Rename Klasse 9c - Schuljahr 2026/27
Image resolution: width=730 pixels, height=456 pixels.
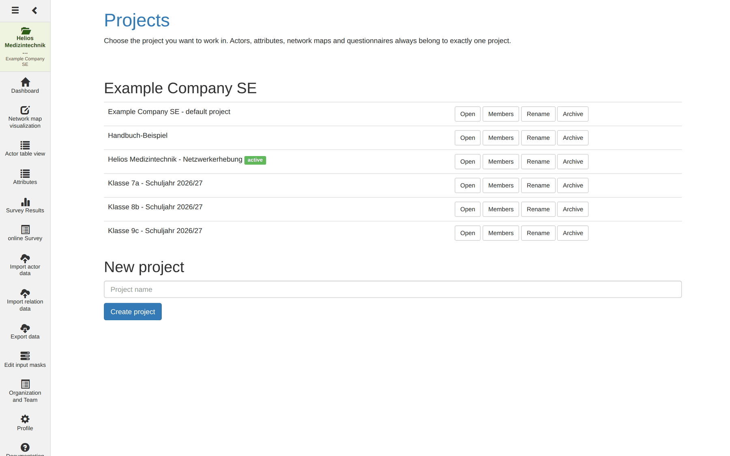click(538, 233)
